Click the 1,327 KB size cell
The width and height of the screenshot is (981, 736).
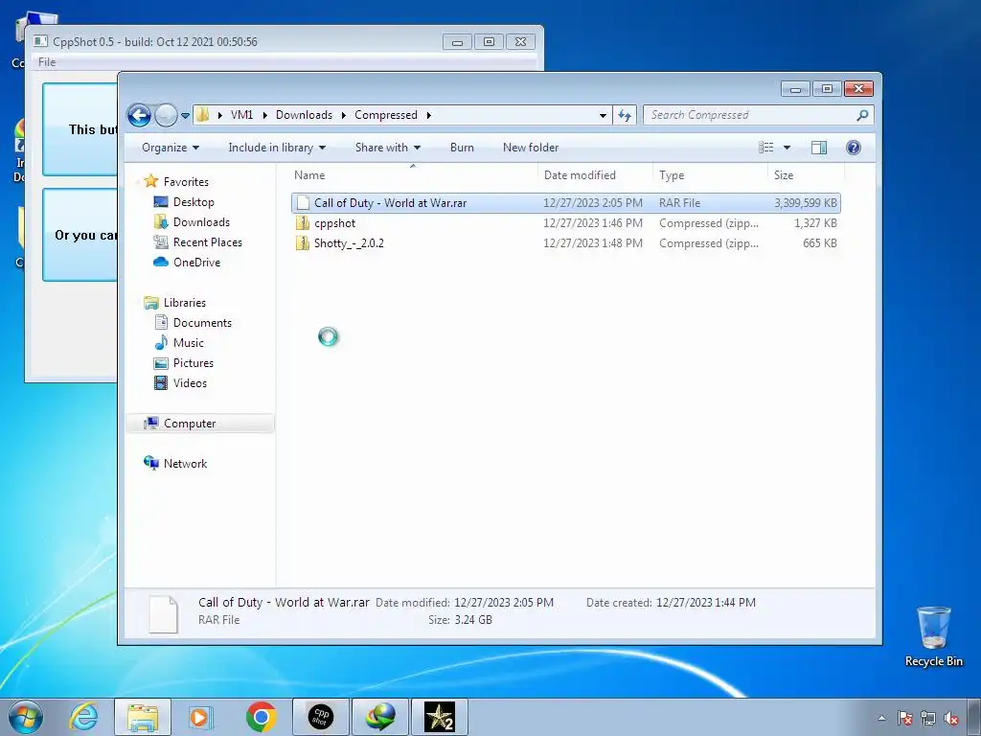[x=816, y=223]
